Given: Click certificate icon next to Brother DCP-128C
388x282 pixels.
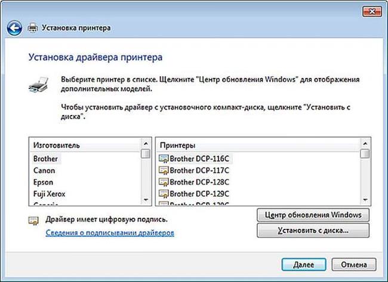Looking at the screenshot, I should point(164,182).
